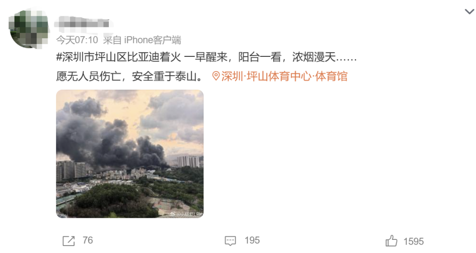Open the poster's pixelated profile avatar
The image size is (476, 253).
pyautogui.click(x=29, y=29)
